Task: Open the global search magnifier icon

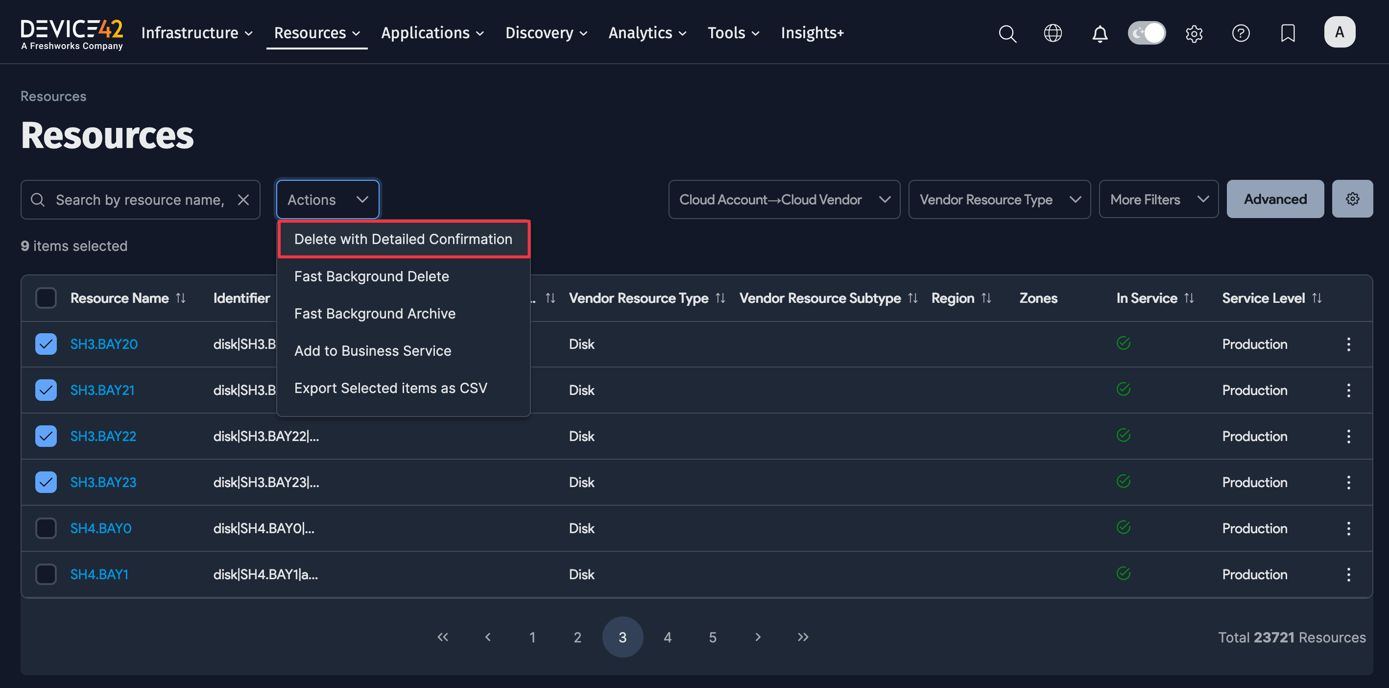Action: pyautogui.click(x=1007, y=33)
